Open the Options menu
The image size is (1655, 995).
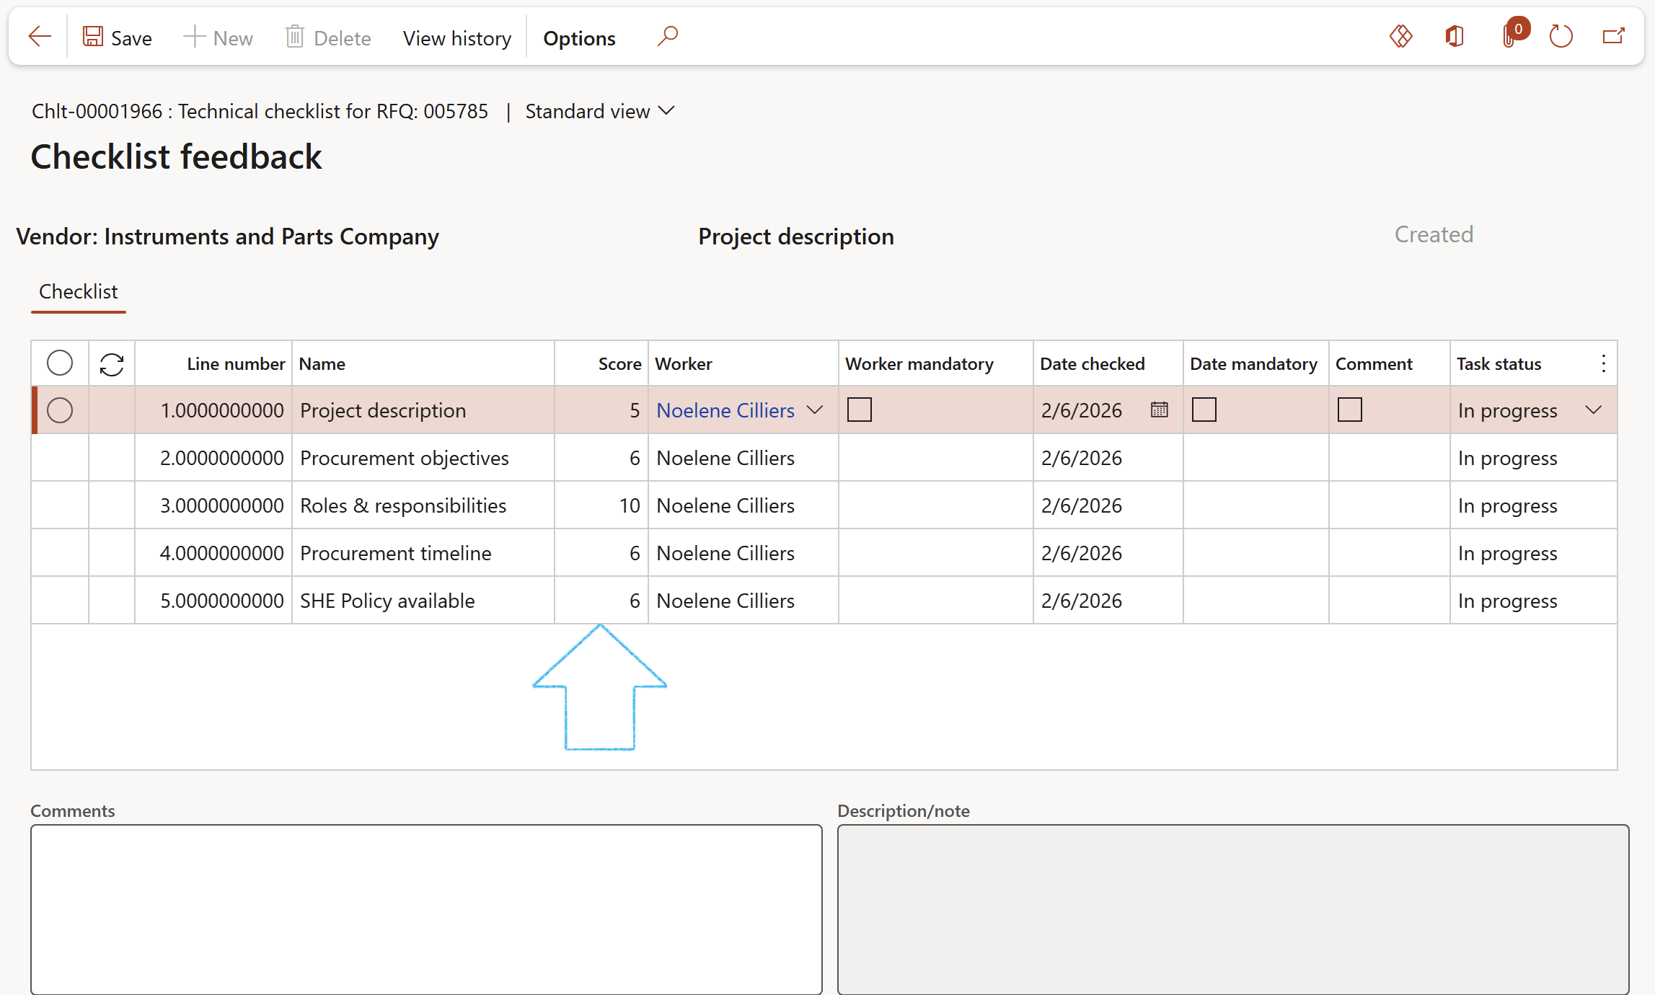(x=579, y=38)
